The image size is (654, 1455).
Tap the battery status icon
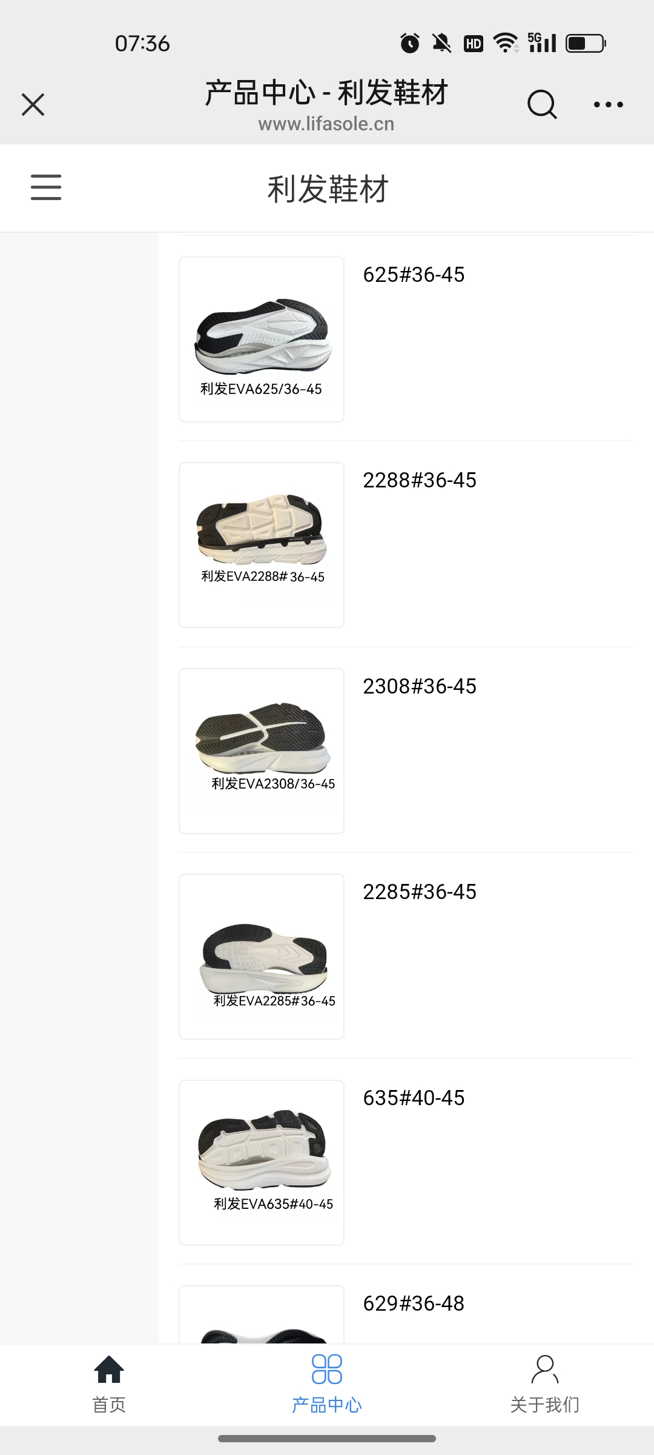(586, 44)
